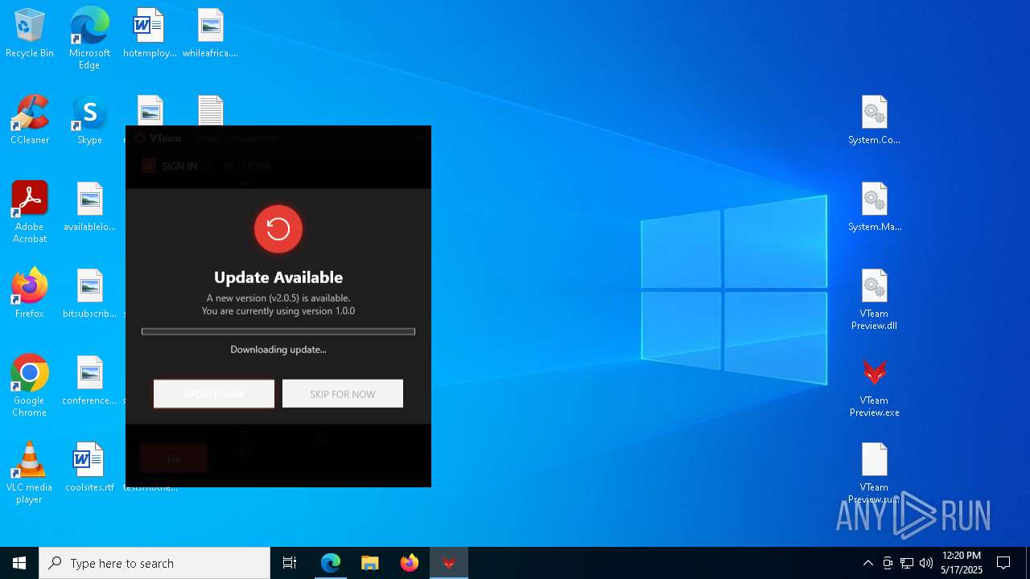
Task: Launch VLC media player shortcut
Action: [30, 473]
